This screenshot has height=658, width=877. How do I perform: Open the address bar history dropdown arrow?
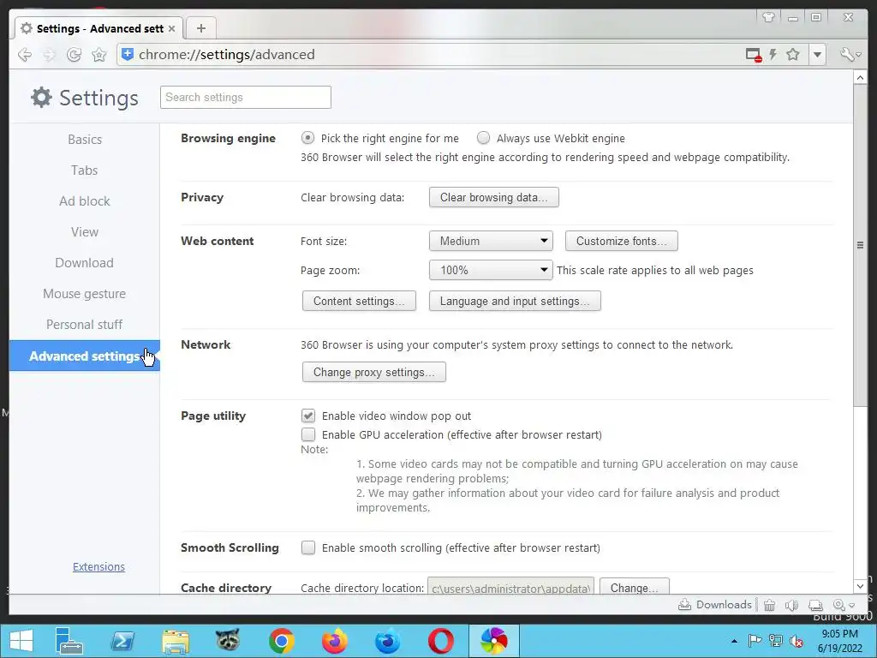[817, 54]
